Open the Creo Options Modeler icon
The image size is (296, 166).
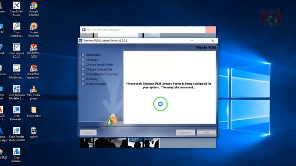click(17, 92)
